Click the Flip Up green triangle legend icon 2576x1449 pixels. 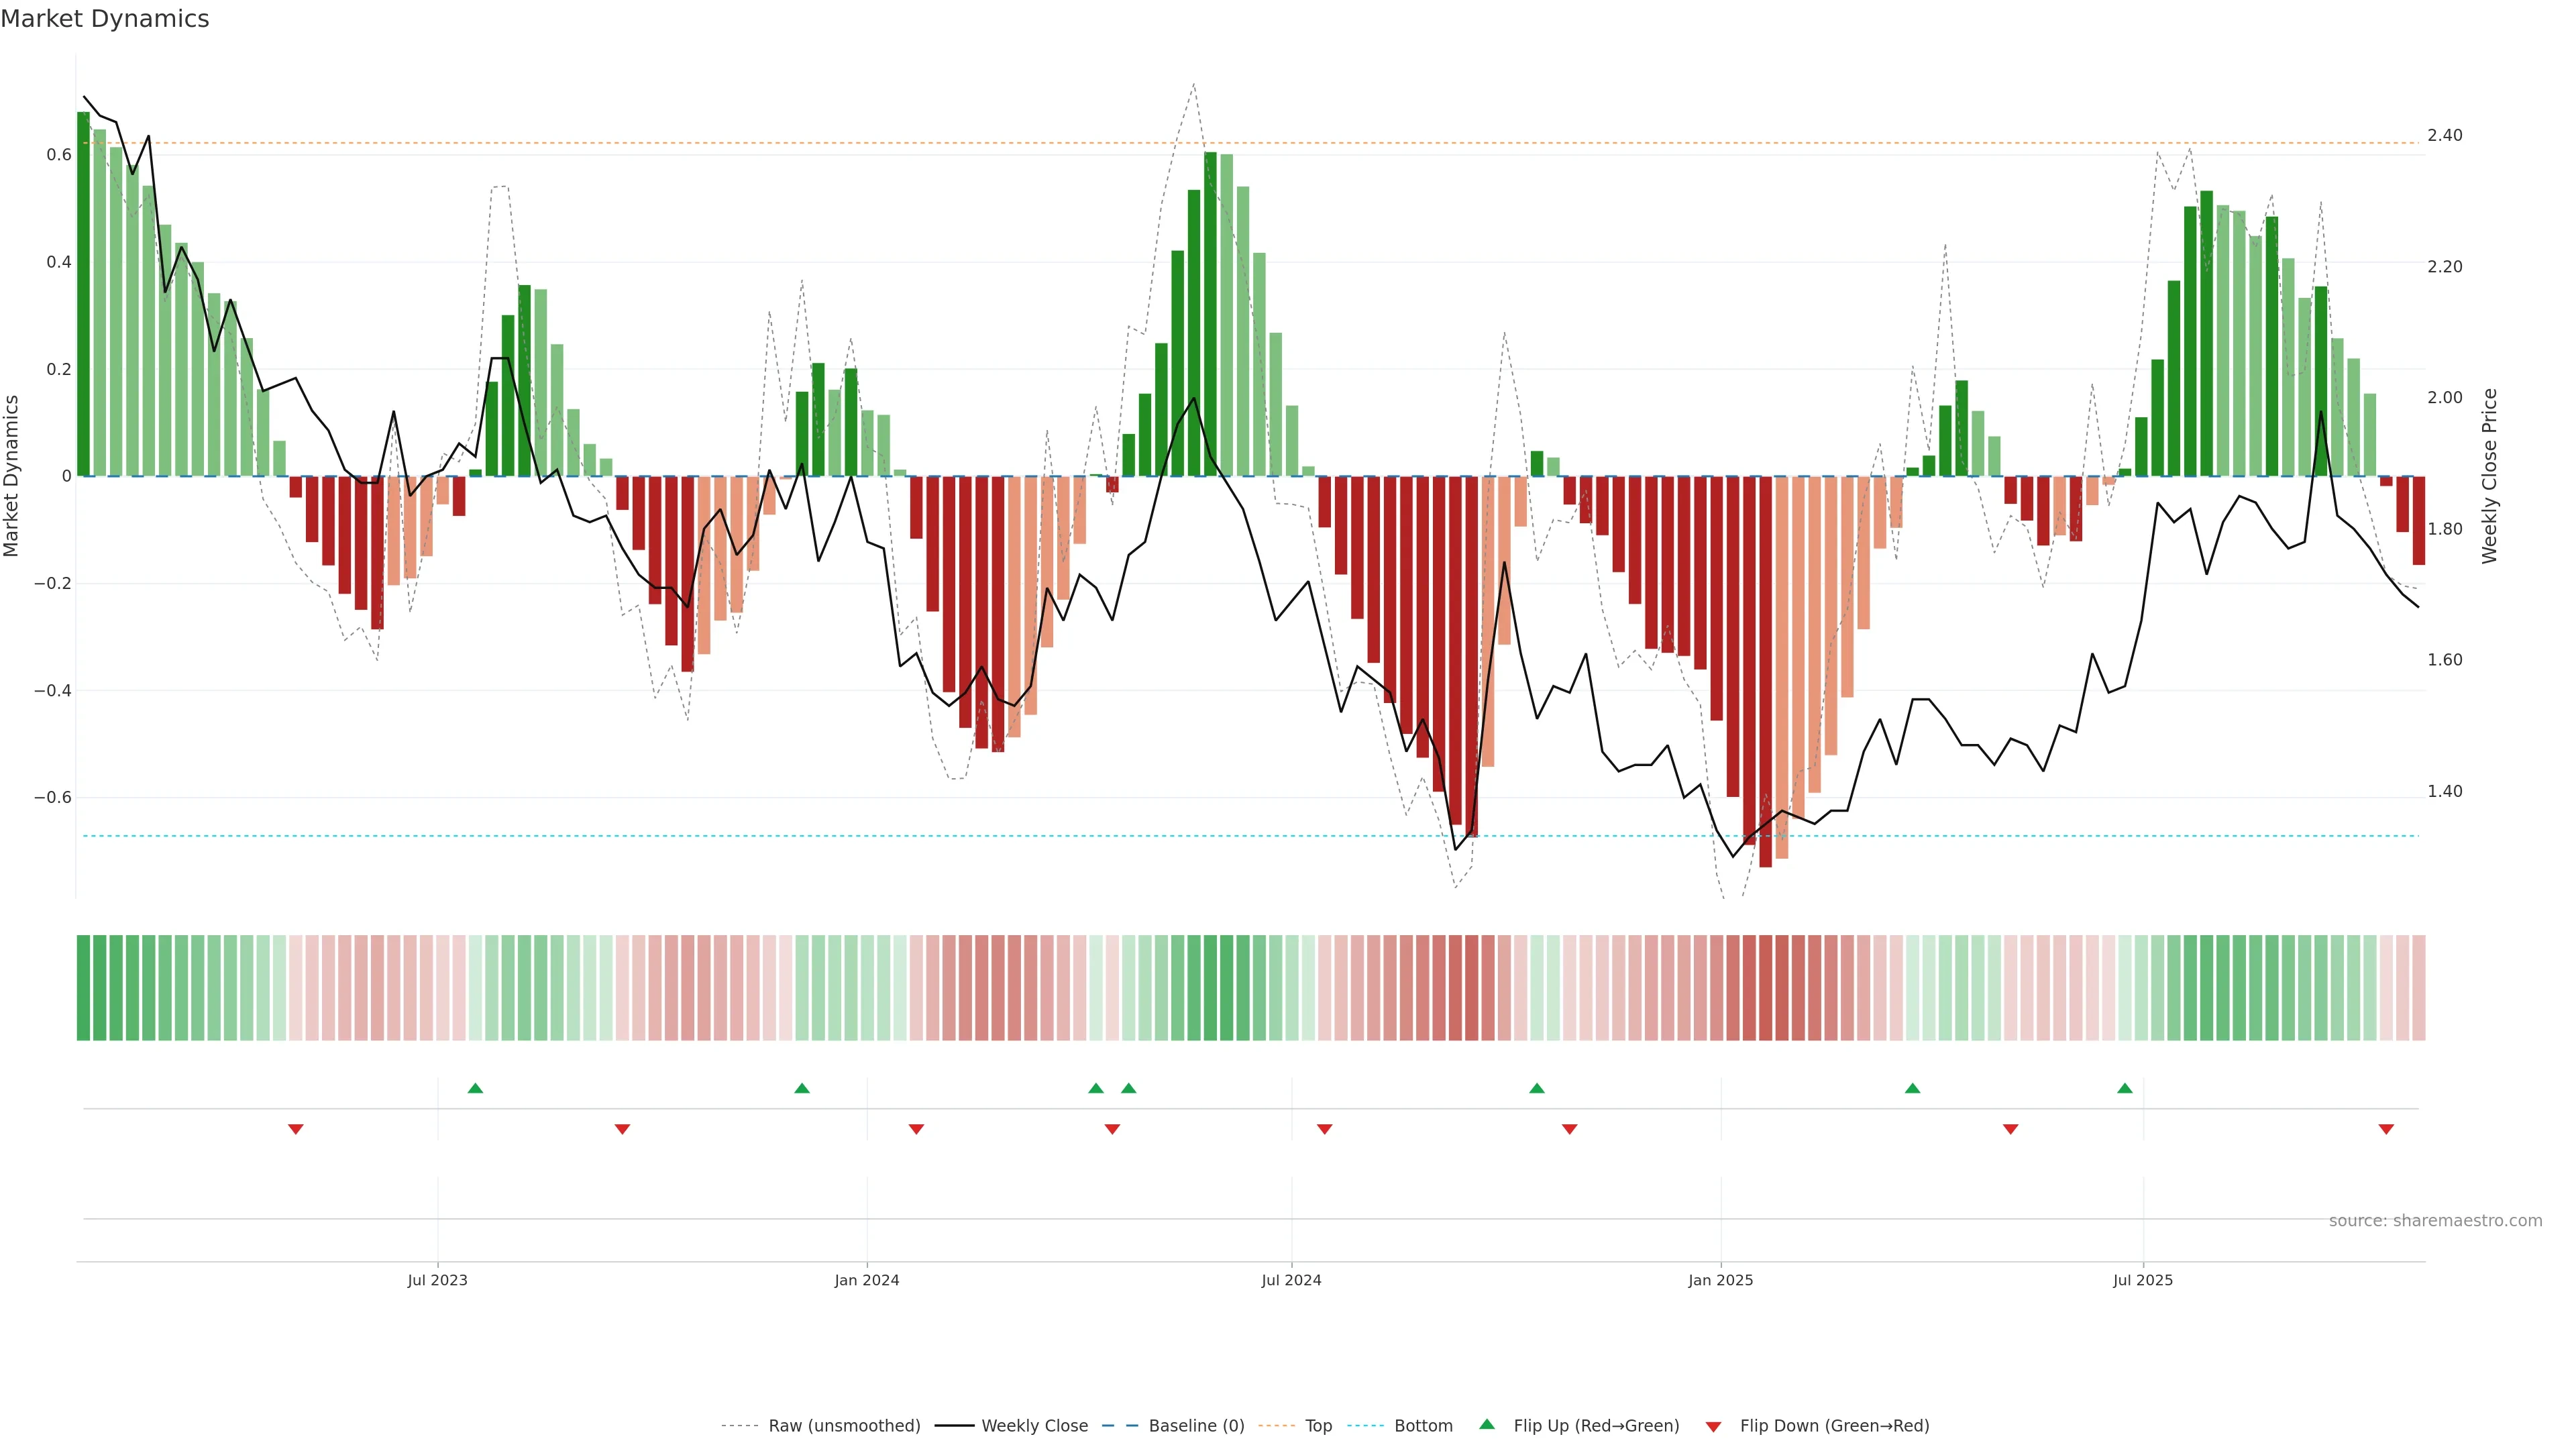1487,1424
